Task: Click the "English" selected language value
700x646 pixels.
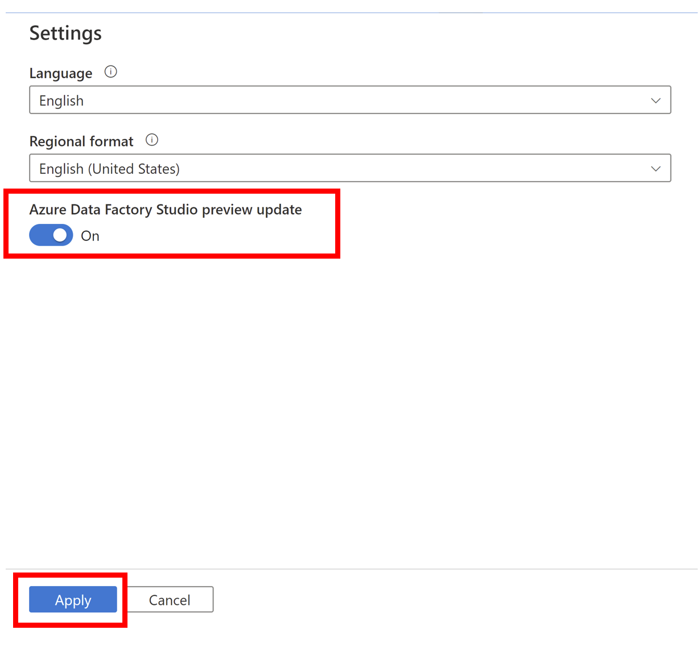Action: 61,101
